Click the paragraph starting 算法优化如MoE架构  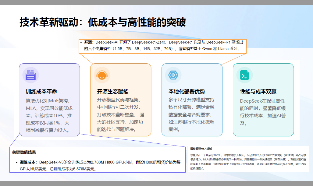pos(49,115)
